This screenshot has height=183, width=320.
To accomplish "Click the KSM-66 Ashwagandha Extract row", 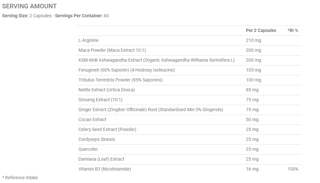I will coord(156,60).
